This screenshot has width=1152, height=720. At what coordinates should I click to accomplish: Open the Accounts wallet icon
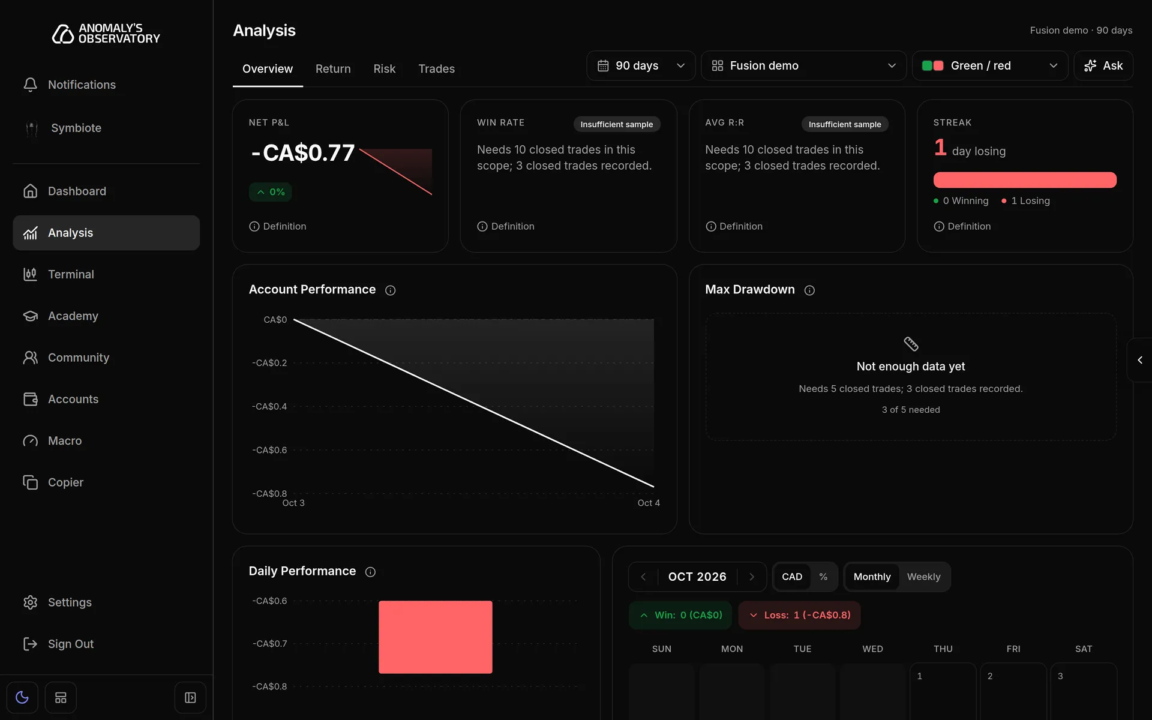pyautogui.click(x=30, y=399)
